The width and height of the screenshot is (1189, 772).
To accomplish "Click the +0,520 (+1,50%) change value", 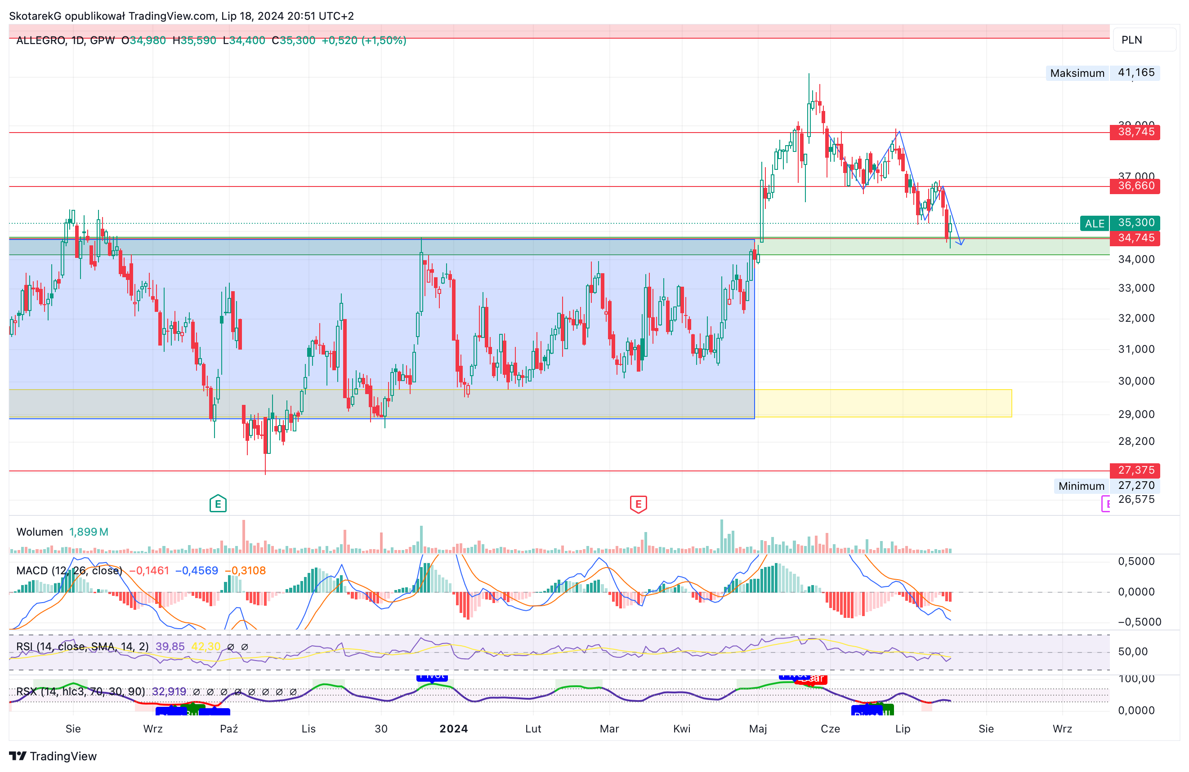I will [364, 40].
